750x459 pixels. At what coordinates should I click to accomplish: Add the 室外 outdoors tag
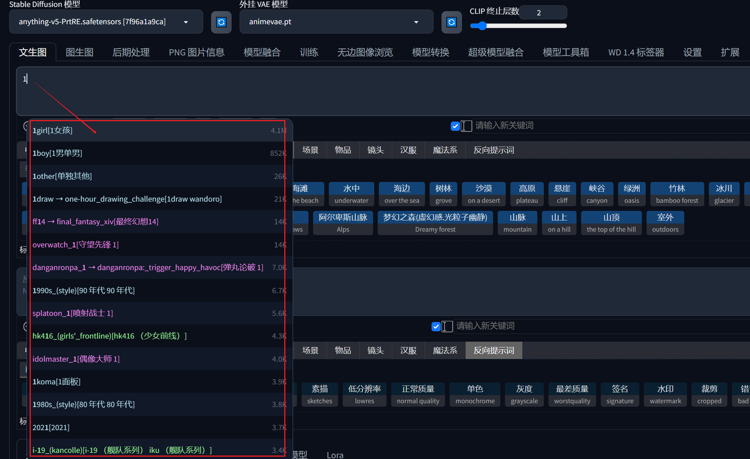[x=665, y=223]
